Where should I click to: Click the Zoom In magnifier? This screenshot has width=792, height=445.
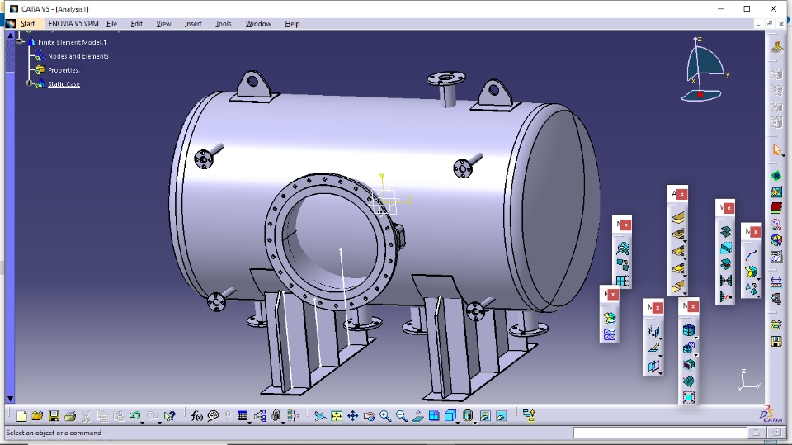(385, 415)
